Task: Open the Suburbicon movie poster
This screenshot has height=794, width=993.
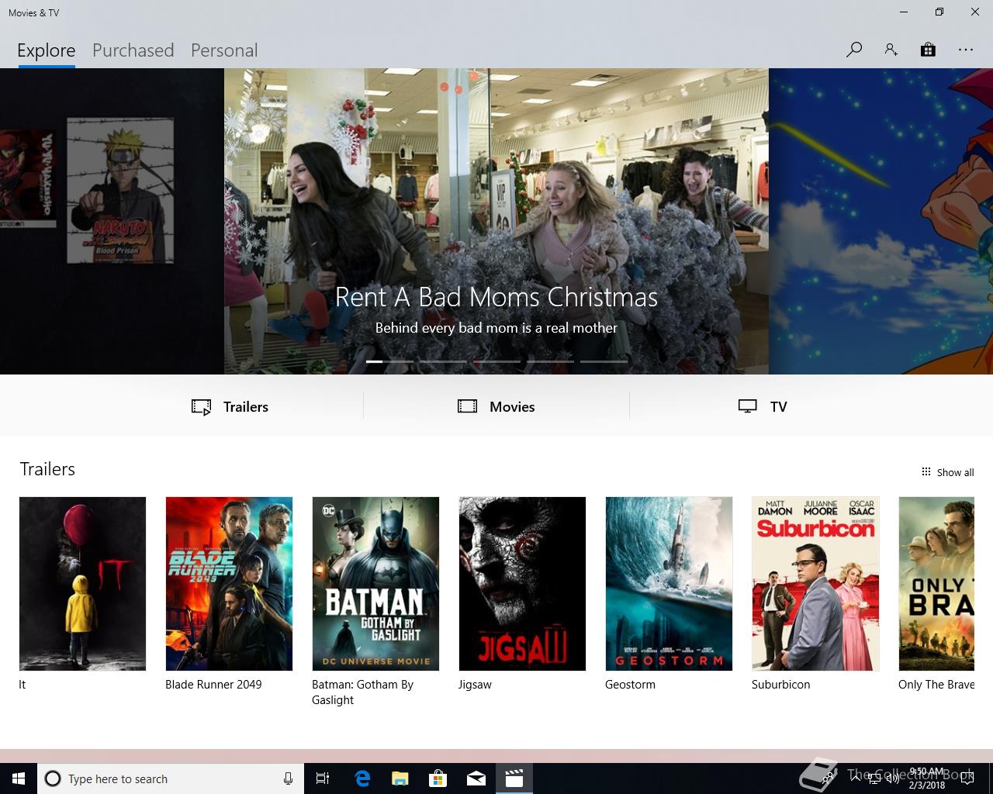Action: (815, 584)
